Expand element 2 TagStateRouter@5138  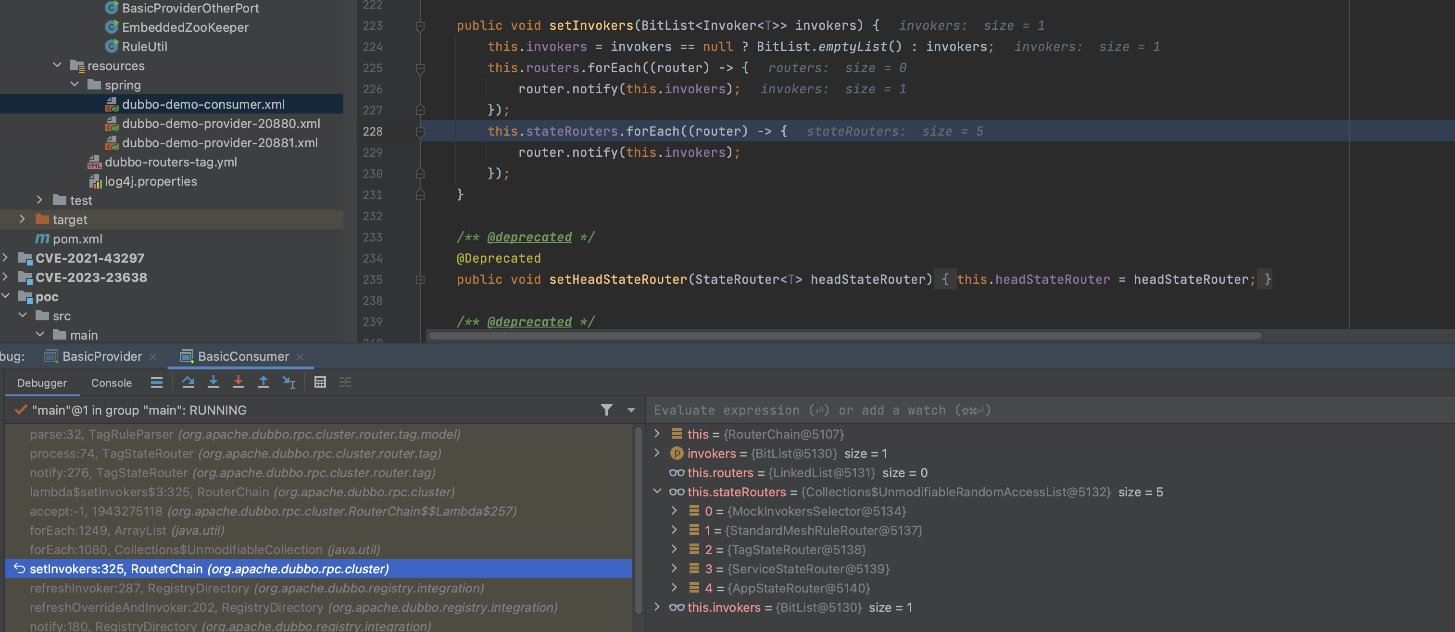[x=674, y=549]
